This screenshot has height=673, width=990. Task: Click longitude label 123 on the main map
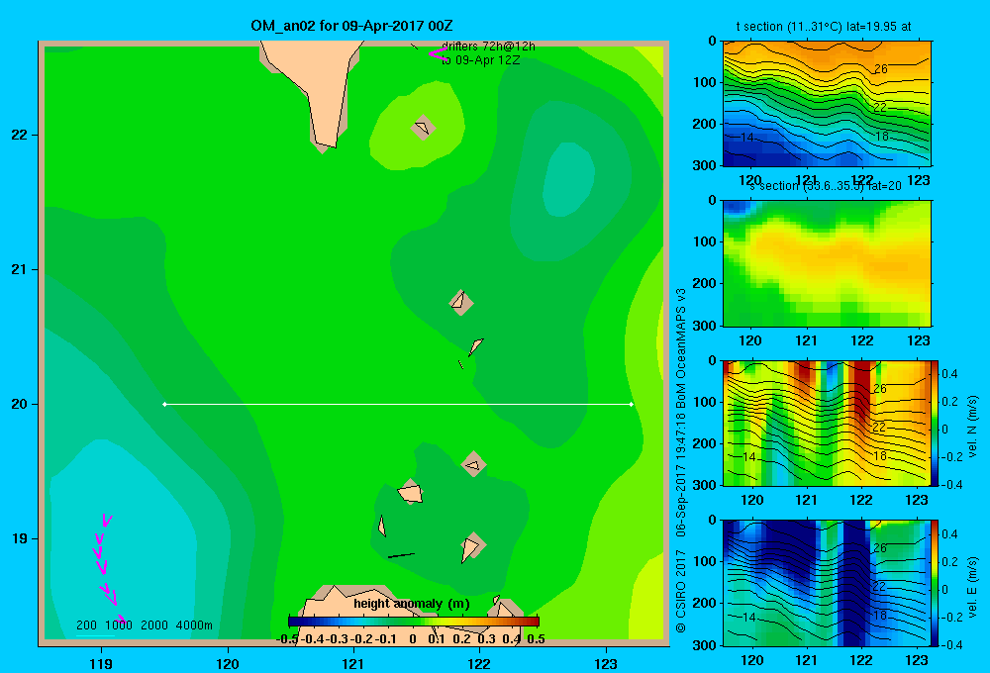click(606, 663)
